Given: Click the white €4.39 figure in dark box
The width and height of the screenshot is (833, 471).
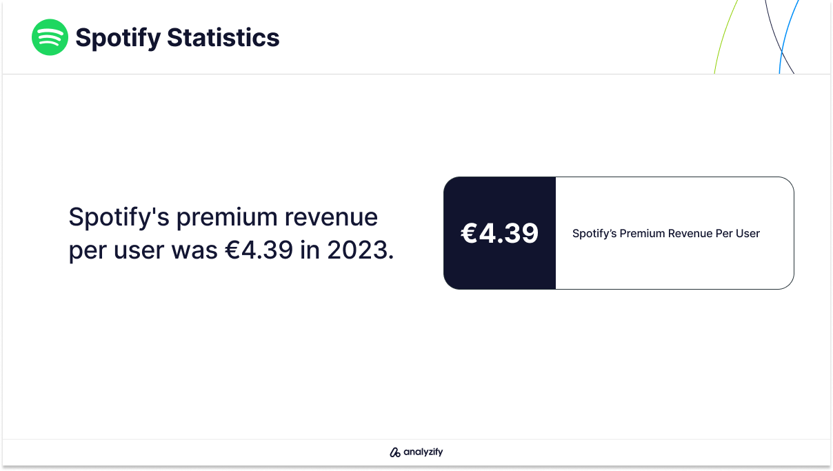Looking at the screenshot, I should pos(499,233).
